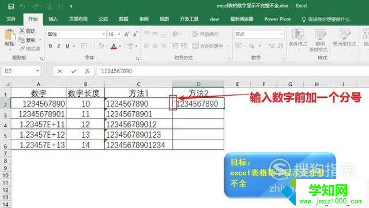Click the Paste clipboard icon
This screenshot has height=208, width=369.
pos(10,35)
